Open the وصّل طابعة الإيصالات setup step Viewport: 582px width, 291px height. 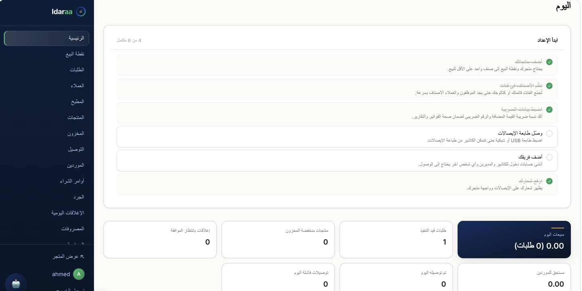(337, 136)
